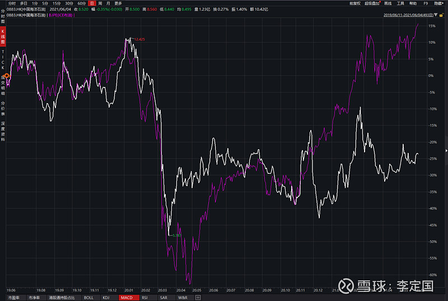448x301 pixels.
Task: Select the 港股通持股占比 indicator
Action: tap(62, 298)
